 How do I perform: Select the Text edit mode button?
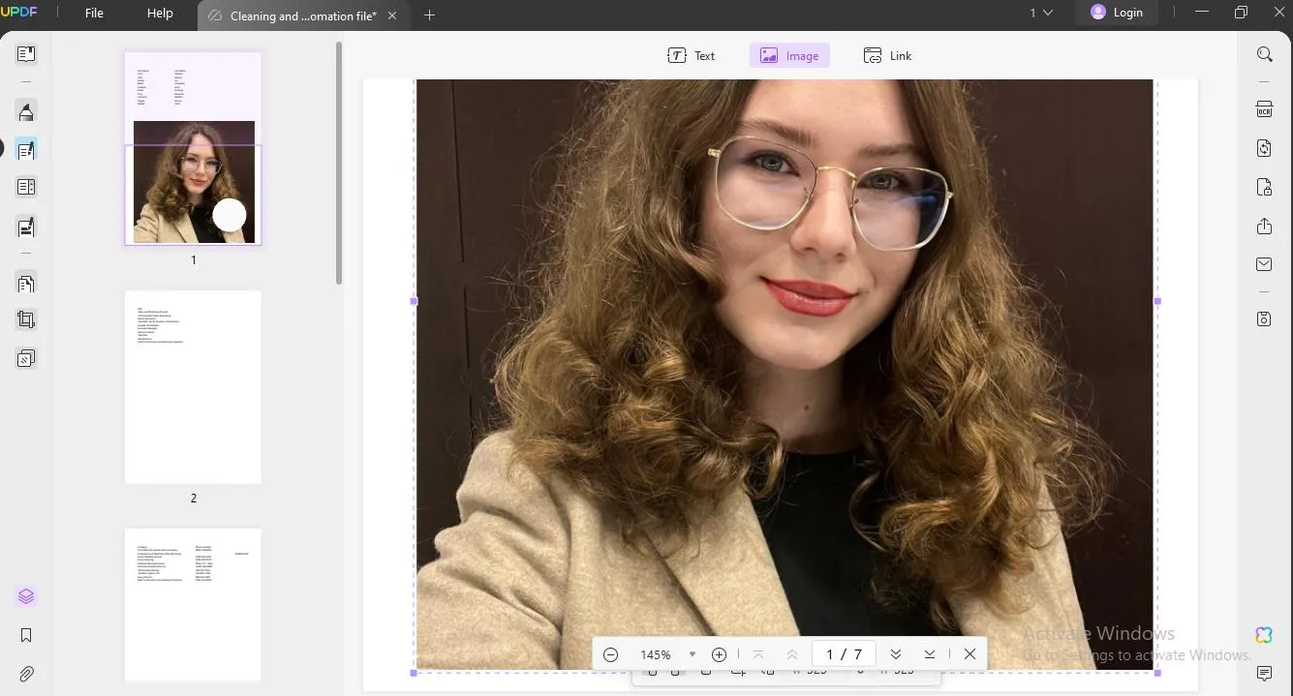(692, 55)
